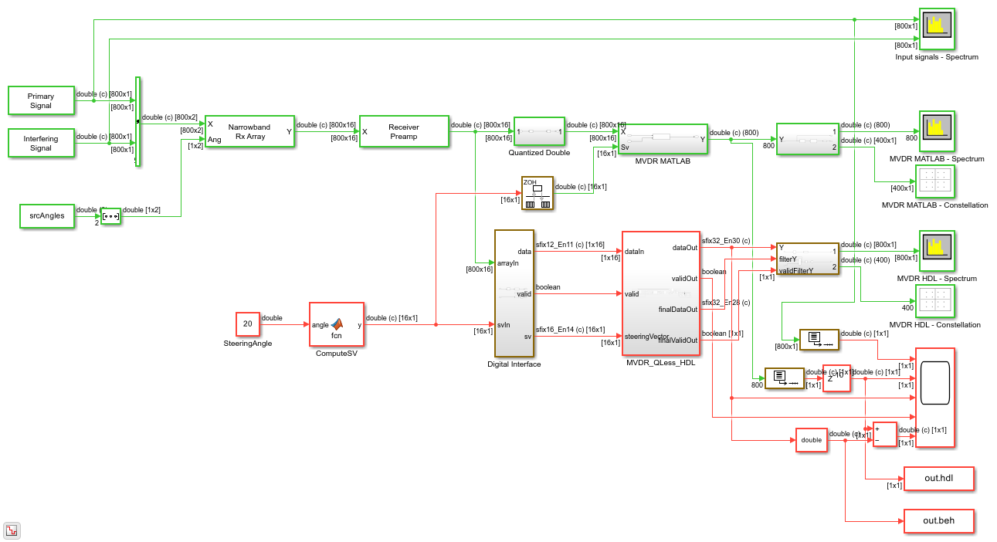Select selector block left of Z-10 delay
997x542 pixels.
point(784,378)
